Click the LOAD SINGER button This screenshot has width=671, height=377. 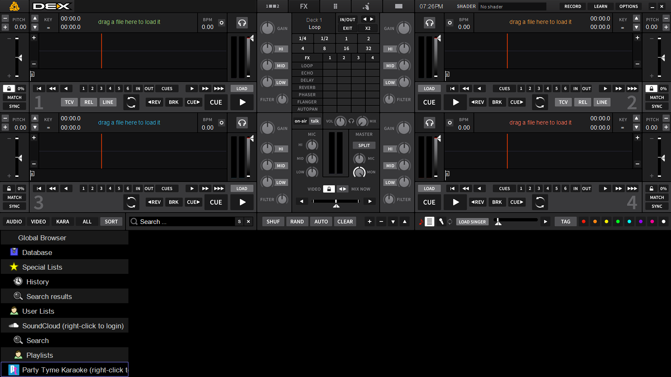pyautogui.click(x=472, y=222)
